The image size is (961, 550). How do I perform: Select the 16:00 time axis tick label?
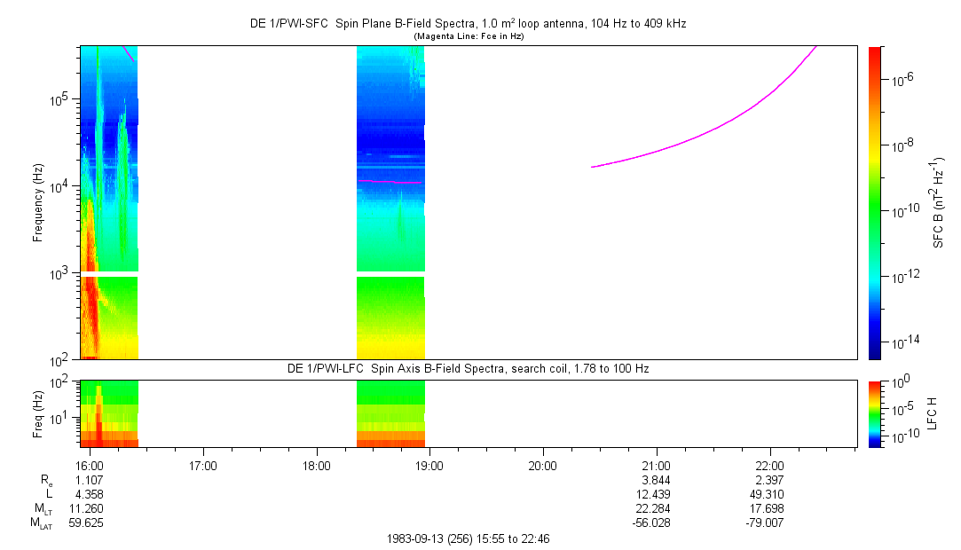click(91, 465)
